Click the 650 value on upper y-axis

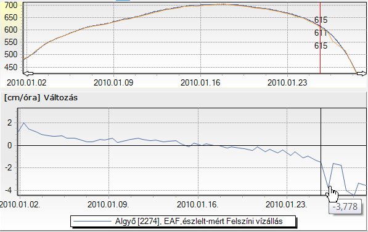click(x=11, y=18)
